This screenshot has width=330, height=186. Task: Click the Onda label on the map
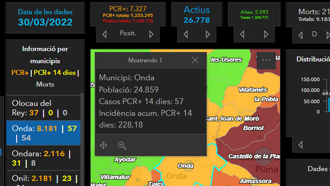pos(185,166)
